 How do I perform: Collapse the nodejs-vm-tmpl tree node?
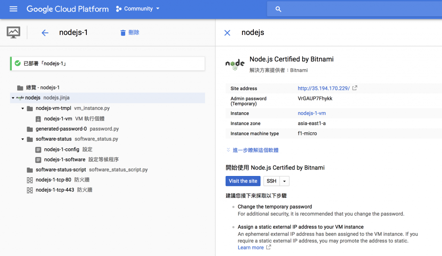point(22,109)
